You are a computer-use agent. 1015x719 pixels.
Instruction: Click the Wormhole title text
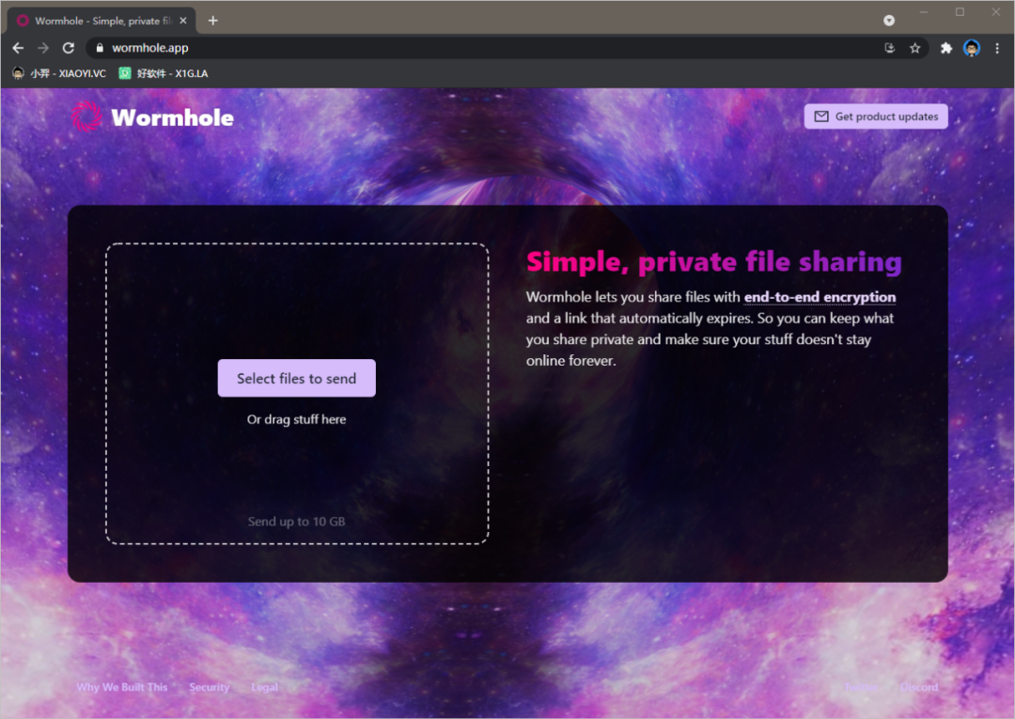[172, 117]
